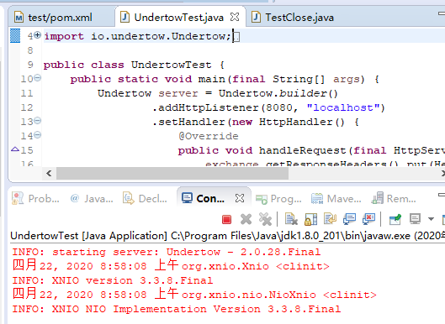The height and width of the screenshot is (324, 445).
Task: Click pom.xml Maven file icon in tab
Action: pos(19,18)
